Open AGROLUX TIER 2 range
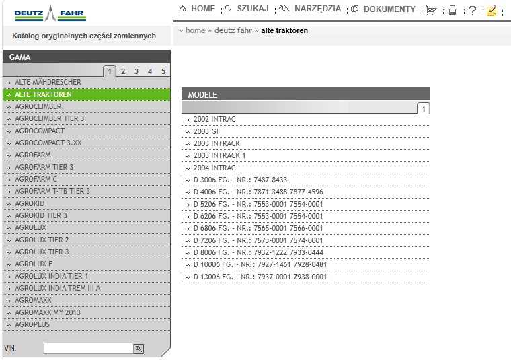 (86, 240)
